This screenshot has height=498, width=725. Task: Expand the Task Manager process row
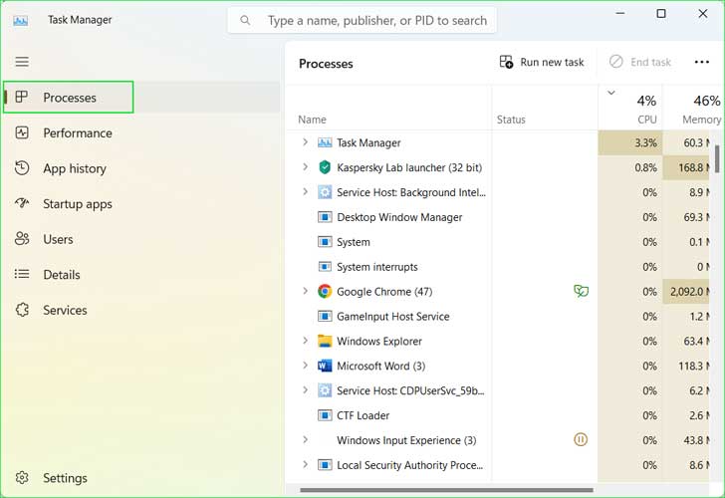coord(305,142)
